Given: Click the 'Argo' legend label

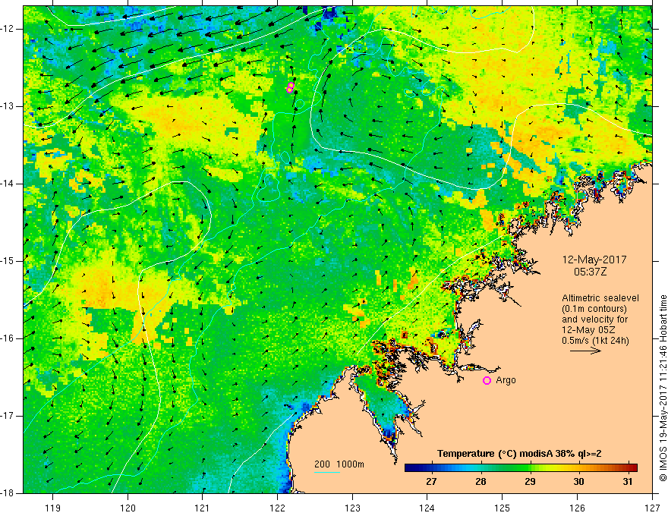Looking at the screenshot, I should [506, 380].
